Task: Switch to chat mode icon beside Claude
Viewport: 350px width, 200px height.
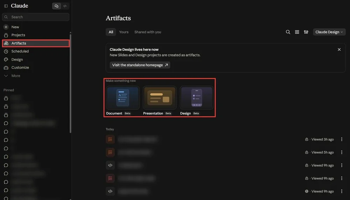Action: click(x=56, y=6)
